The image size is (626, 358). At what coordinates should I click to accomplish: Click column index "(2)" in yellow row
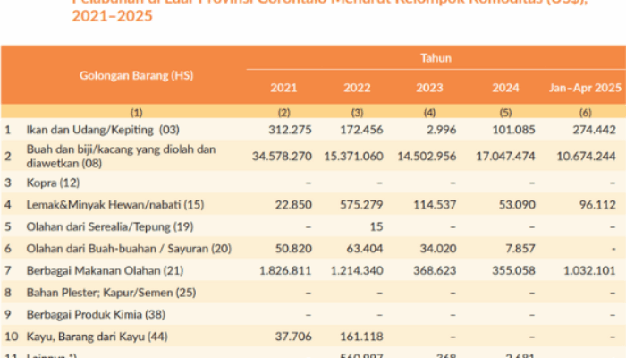coord(283,113)
